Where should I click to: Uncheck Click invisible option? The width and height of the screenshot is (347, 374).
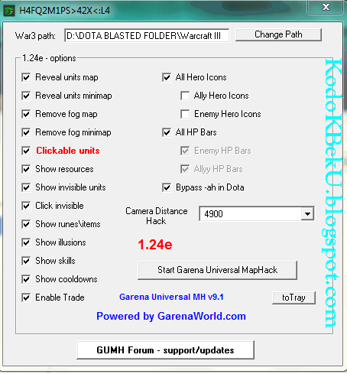pos(26,206)
